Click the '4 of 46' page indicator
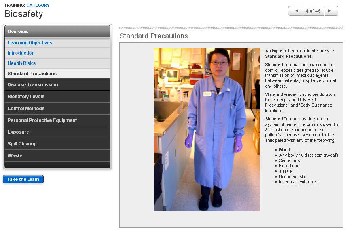 [313, 11]
